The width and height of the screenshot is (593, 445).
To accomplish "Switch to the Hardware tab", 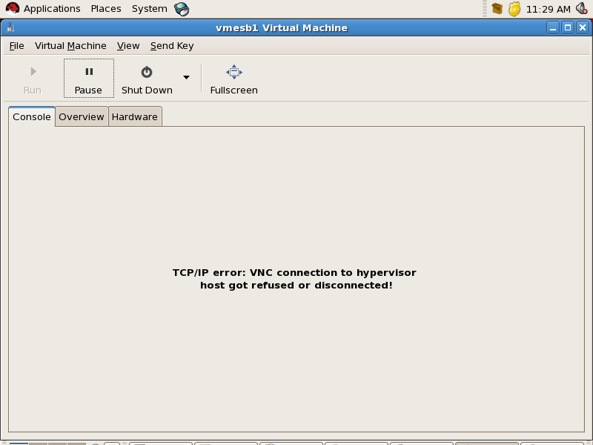I will (x=135, y=117).
